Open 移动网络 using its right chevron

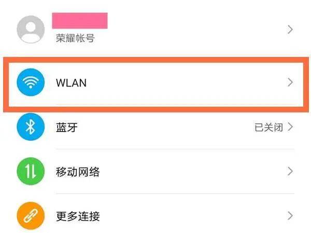(290, 171)
